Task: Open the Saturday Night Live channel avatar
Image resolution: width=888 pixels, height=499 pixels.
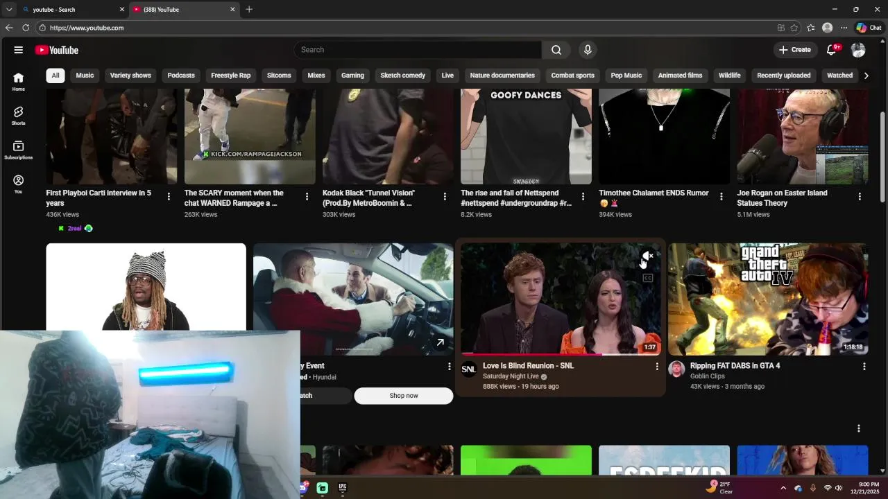Action: (469, 369)
